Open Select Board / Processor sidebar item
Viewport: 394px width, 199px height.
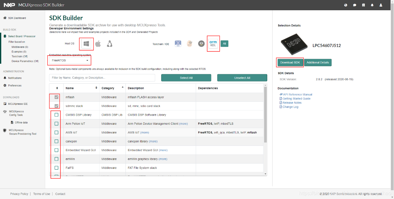pyautogui.click(x=19, y=36)
